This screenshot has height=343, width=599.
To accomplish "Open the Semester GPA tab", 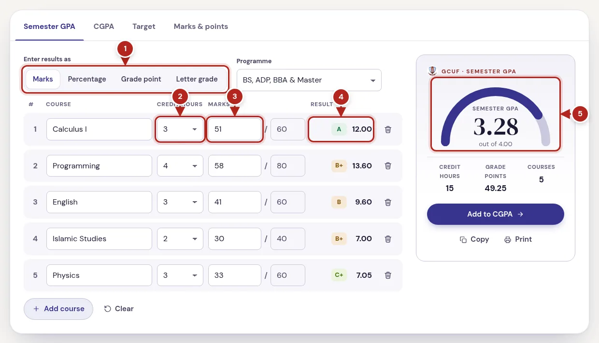I will pyautogui.click(x=49, y=27).
